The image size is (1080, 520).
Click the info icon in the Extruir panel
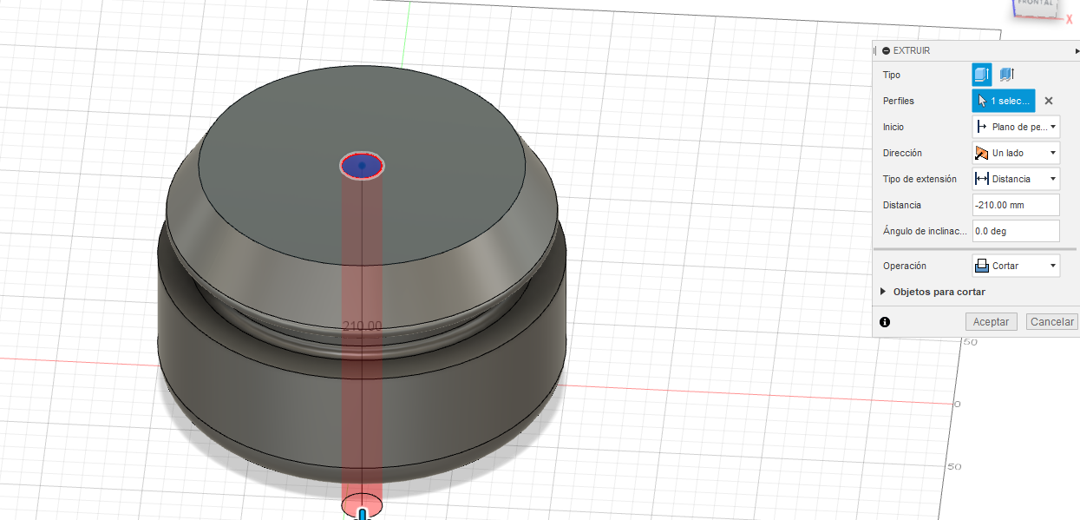pos(885,321)
